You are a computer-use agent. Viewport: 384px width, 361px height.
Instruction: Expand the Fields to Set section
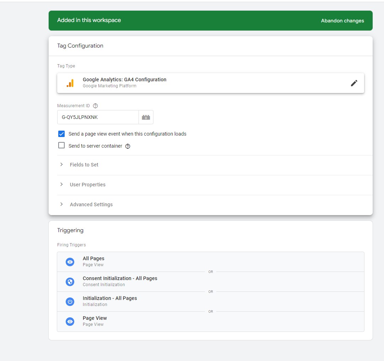click(x=84, y=165)
